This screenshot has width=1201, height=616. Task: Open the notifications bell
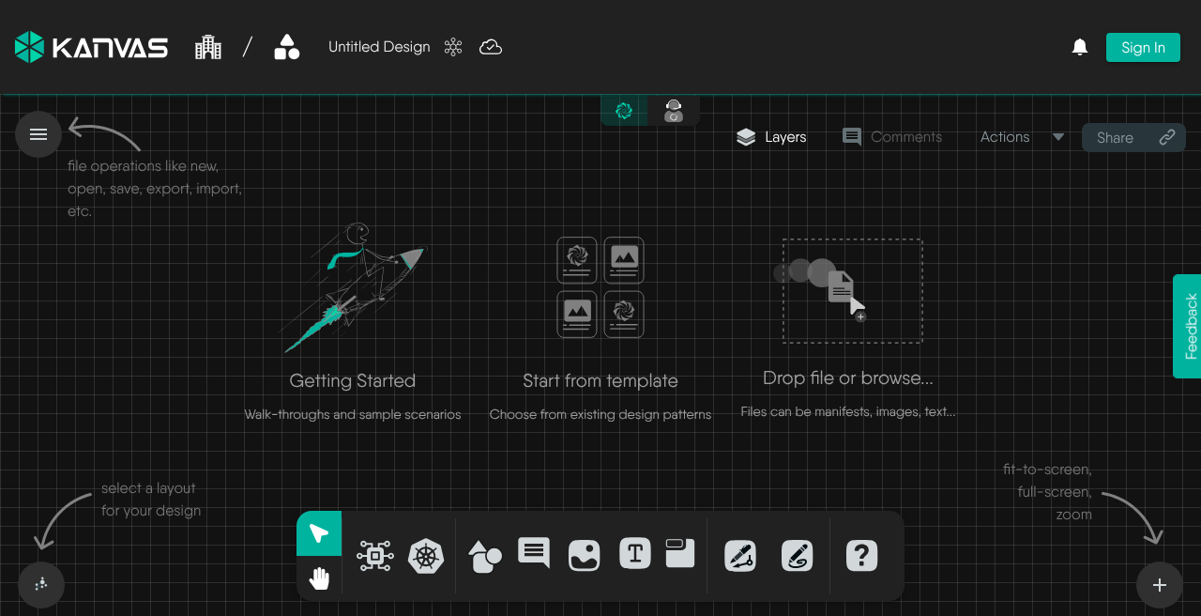[1080, 47]
